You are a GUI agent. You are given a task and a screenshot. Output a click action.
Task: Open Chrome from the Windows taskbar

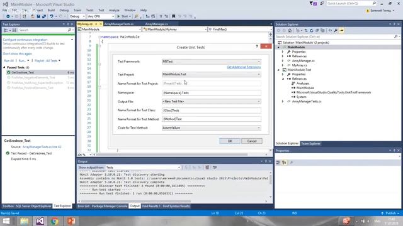[55, 221]
